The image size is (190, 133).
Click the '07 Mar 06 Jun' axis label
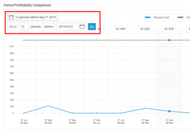point(97,121)
